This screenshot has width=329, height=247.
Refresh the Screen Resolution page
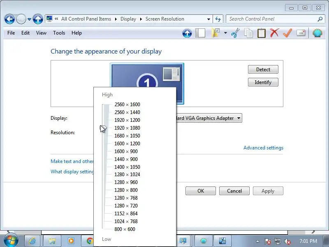[x=218, y=19]
